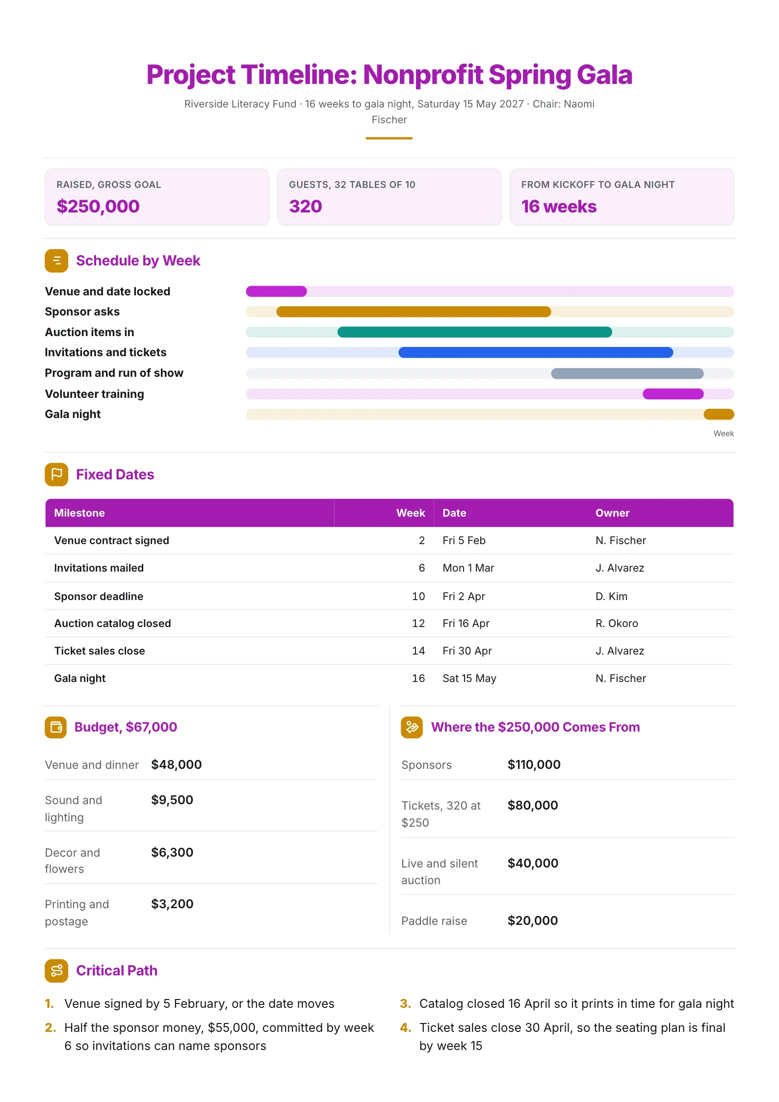
Task: Select the gold Gala night bar in the schedule
Action: (719, 414)
